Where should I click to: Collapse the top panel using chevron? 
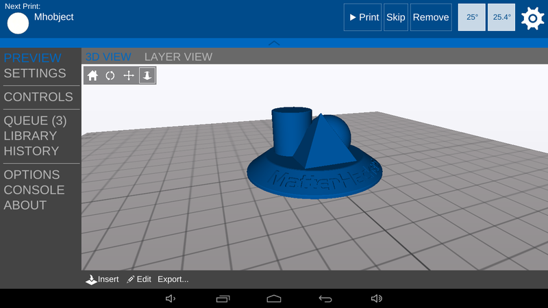(x=274, y=43)
